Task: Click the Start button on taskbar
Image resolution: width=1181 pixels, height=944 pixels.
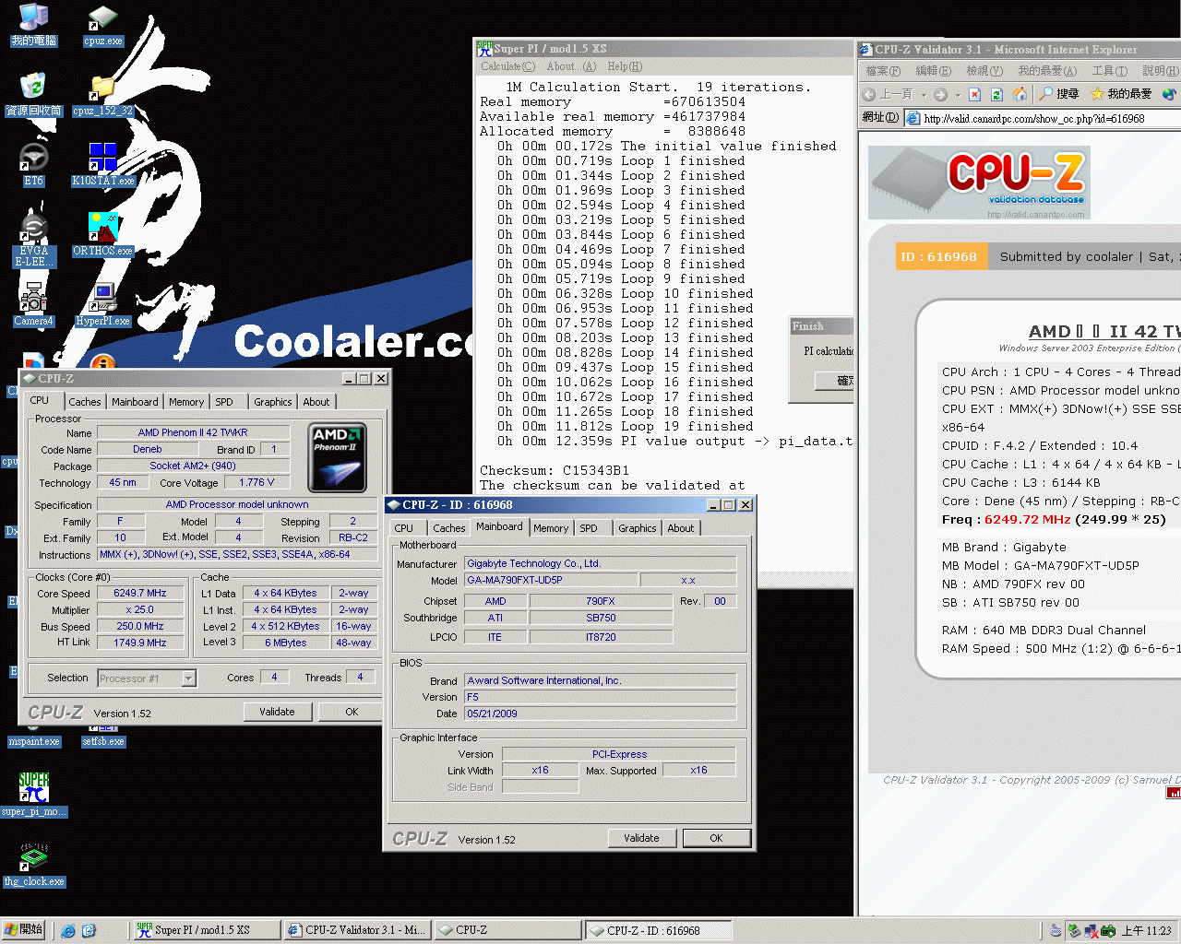Action: [x=23, y=930]
